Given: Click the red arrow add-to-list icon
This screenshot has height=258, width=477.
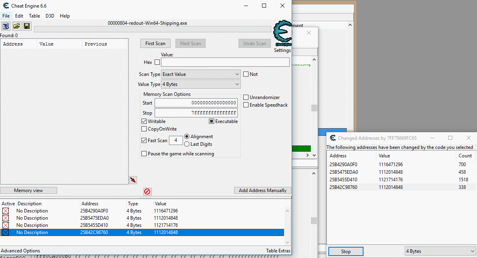Looking at the screenshot, I should coord(133,180).
